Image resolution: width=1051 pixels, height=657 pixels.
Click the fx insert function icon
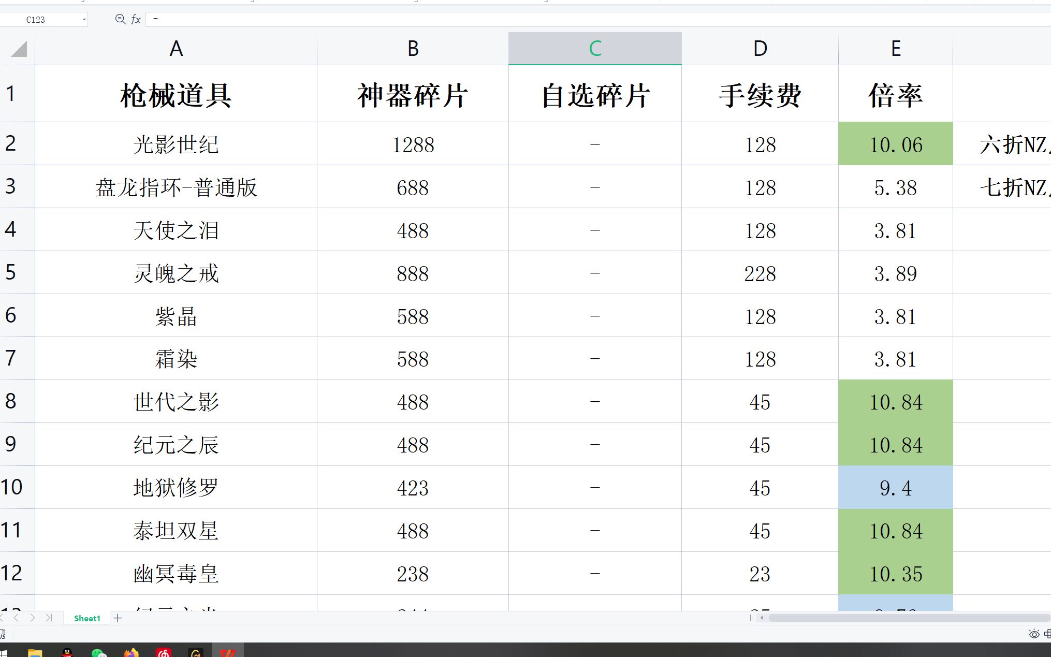click(136, 19)
